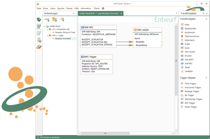Collapse the SAP<-> Lager tree folder

pyautogui.click(x=48, y=35)
